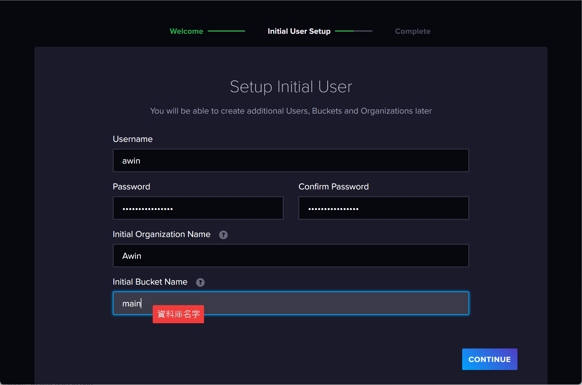Viewport: 582px width, 385px height.
Task: Click into the Confirm Password field
Action: click(x=383, y=208)
